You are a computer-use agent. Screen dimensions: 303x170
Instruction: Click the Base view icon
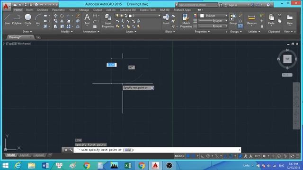[290, 19]
